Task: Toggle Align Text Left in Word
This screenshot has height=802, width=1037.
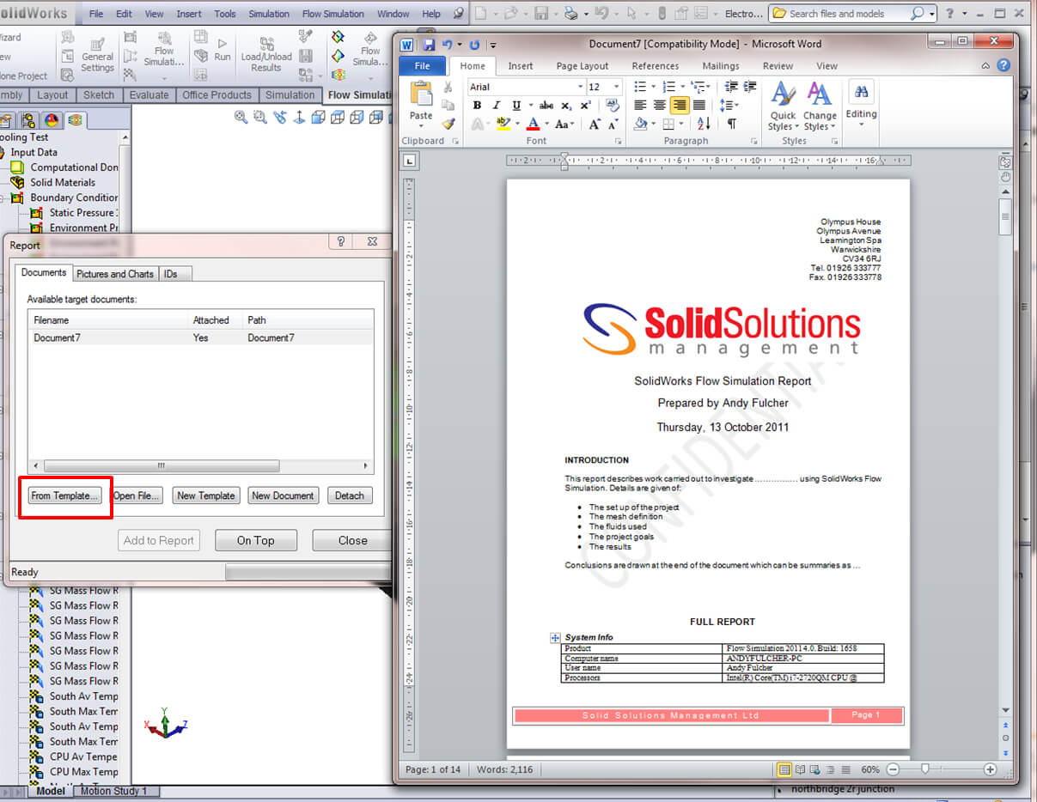Action: (640, 106)
